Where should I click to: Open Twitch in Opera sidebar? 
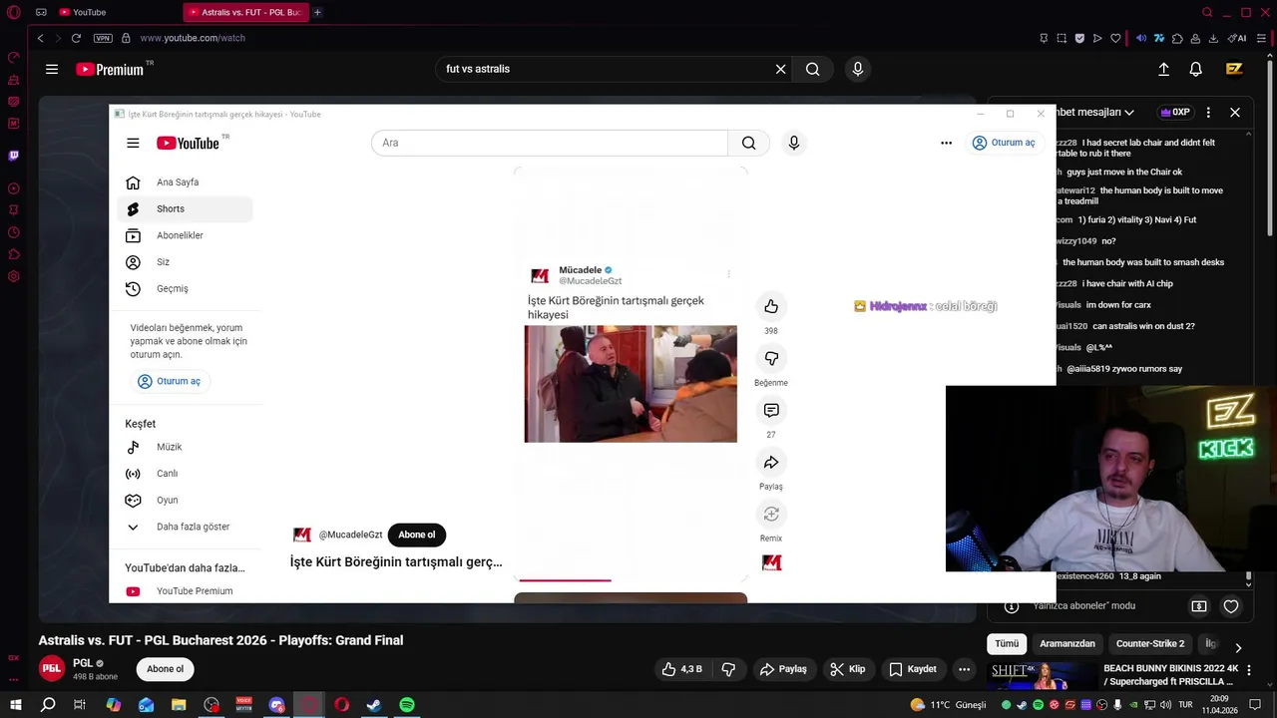[x=14, y=156]
